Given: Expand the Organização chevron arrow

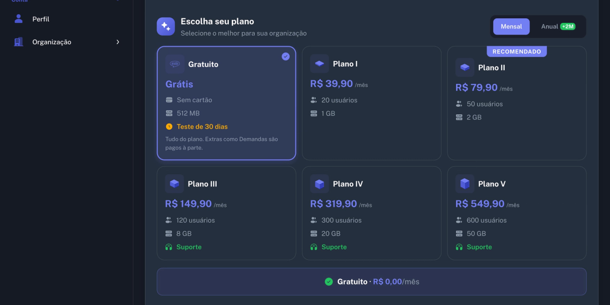Looking at the screenshot, I should pos(118,42).
